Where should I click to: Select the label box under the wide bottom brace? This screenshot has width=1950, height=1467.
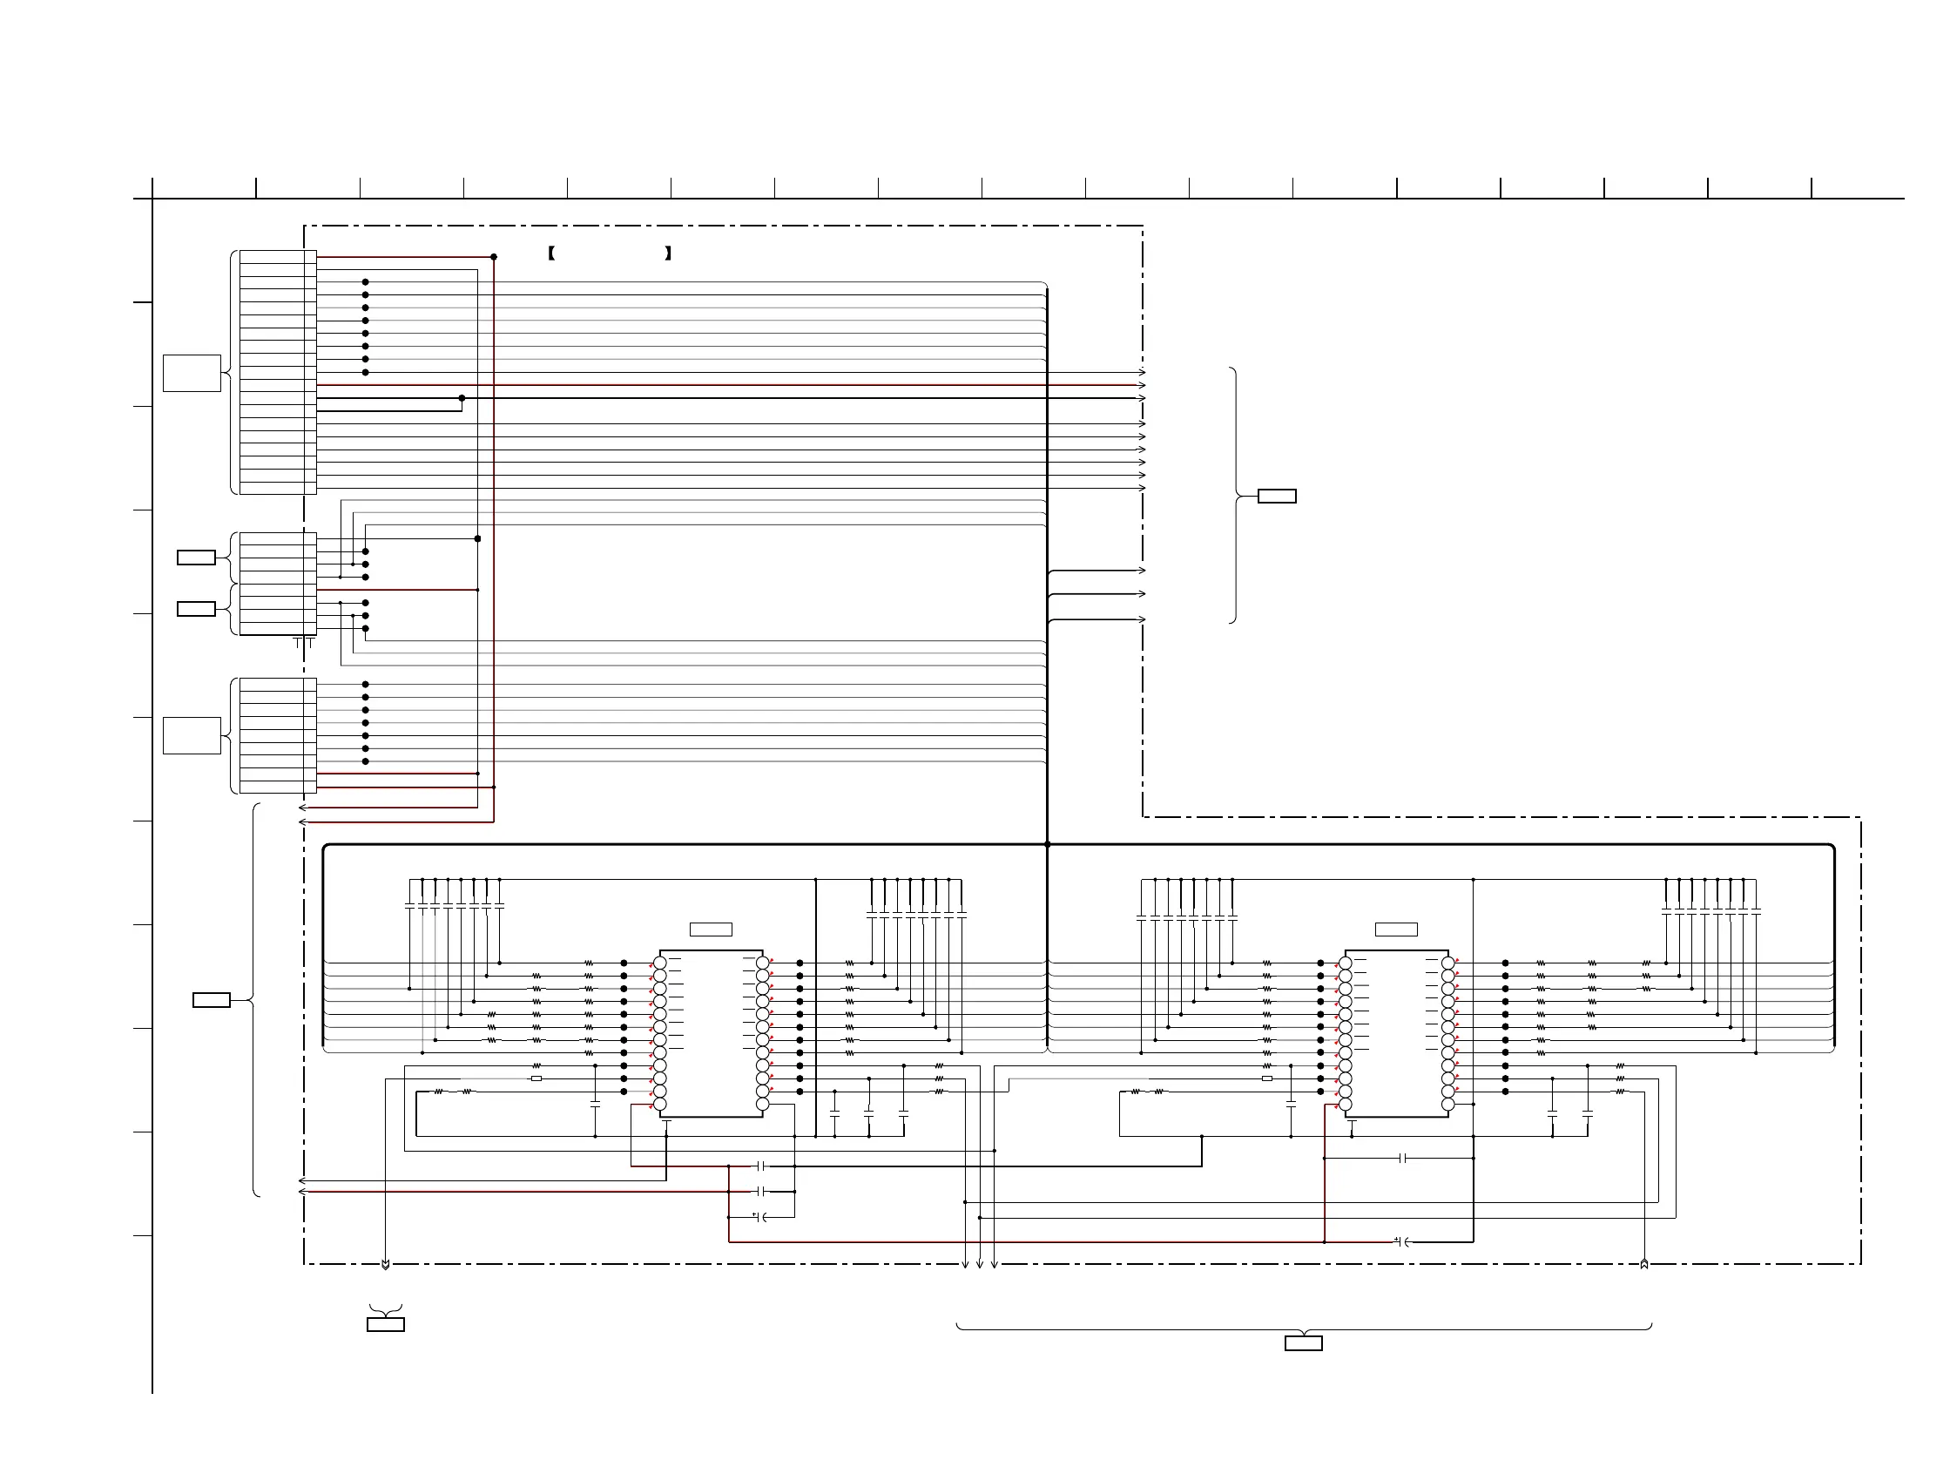tap(1303, 1343)
